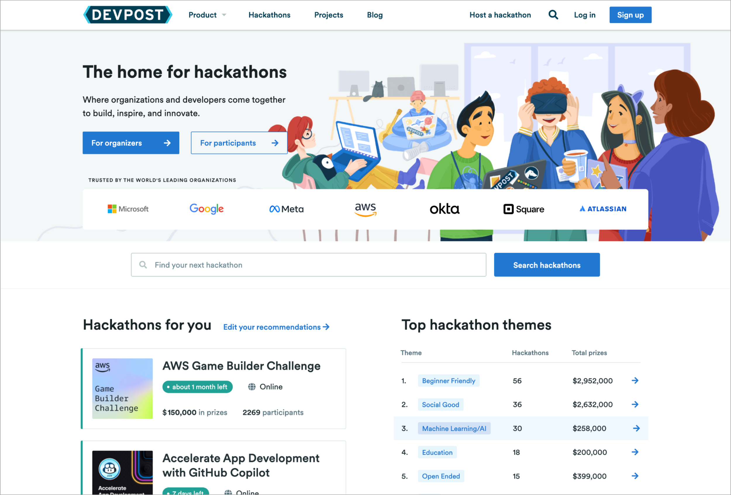
Task: Click the Microsoft logo
Action: 128,209
